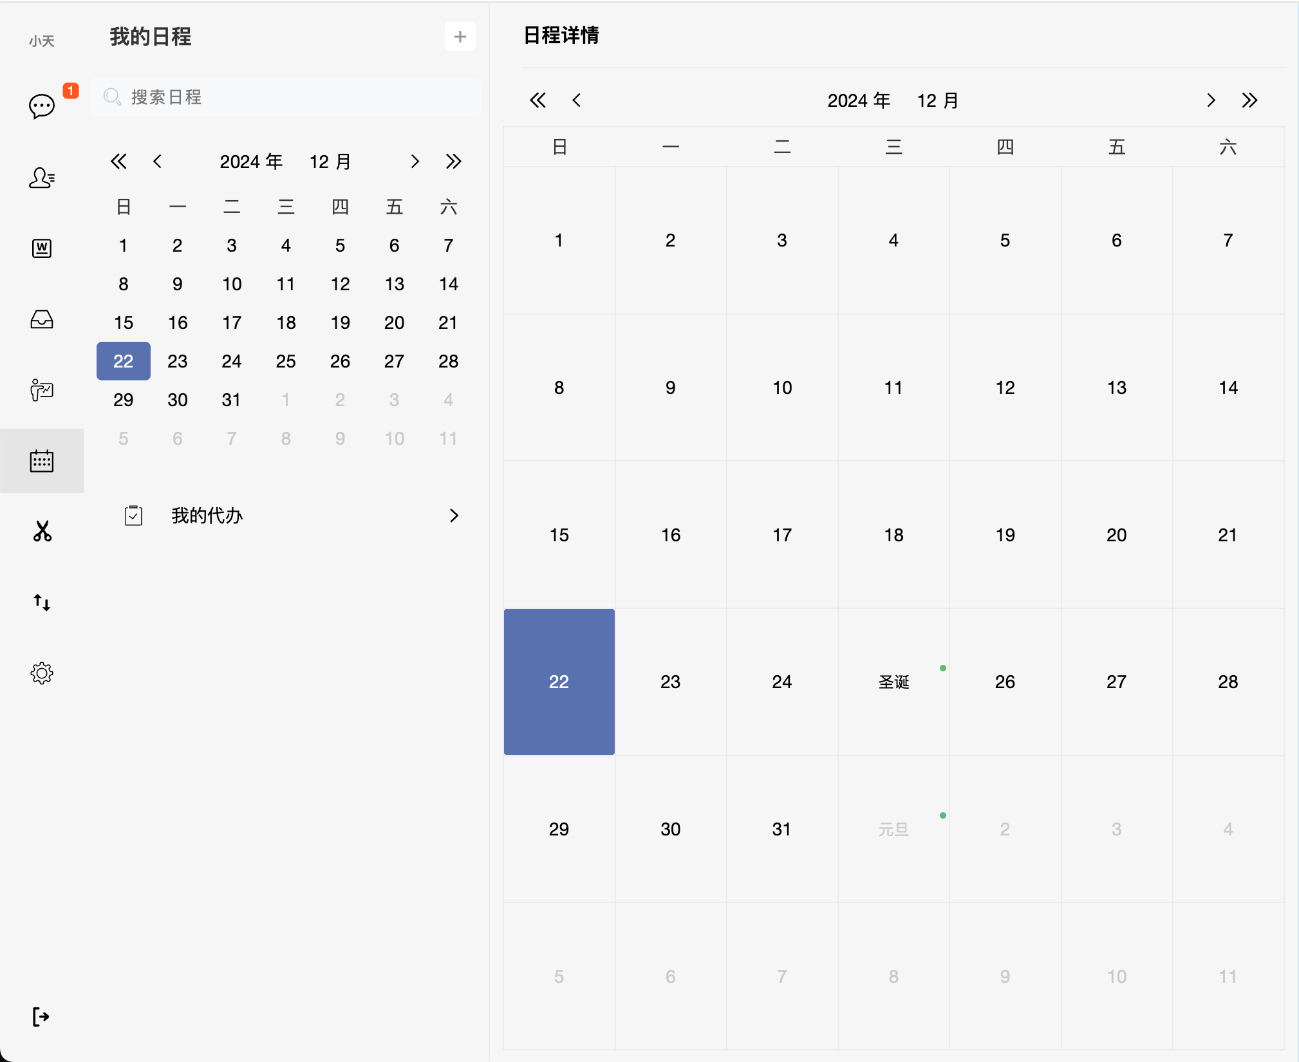Select day 12 cell in details calendar
The width and height of the screenshot is (1299, 1062).
pos(1005,387)
